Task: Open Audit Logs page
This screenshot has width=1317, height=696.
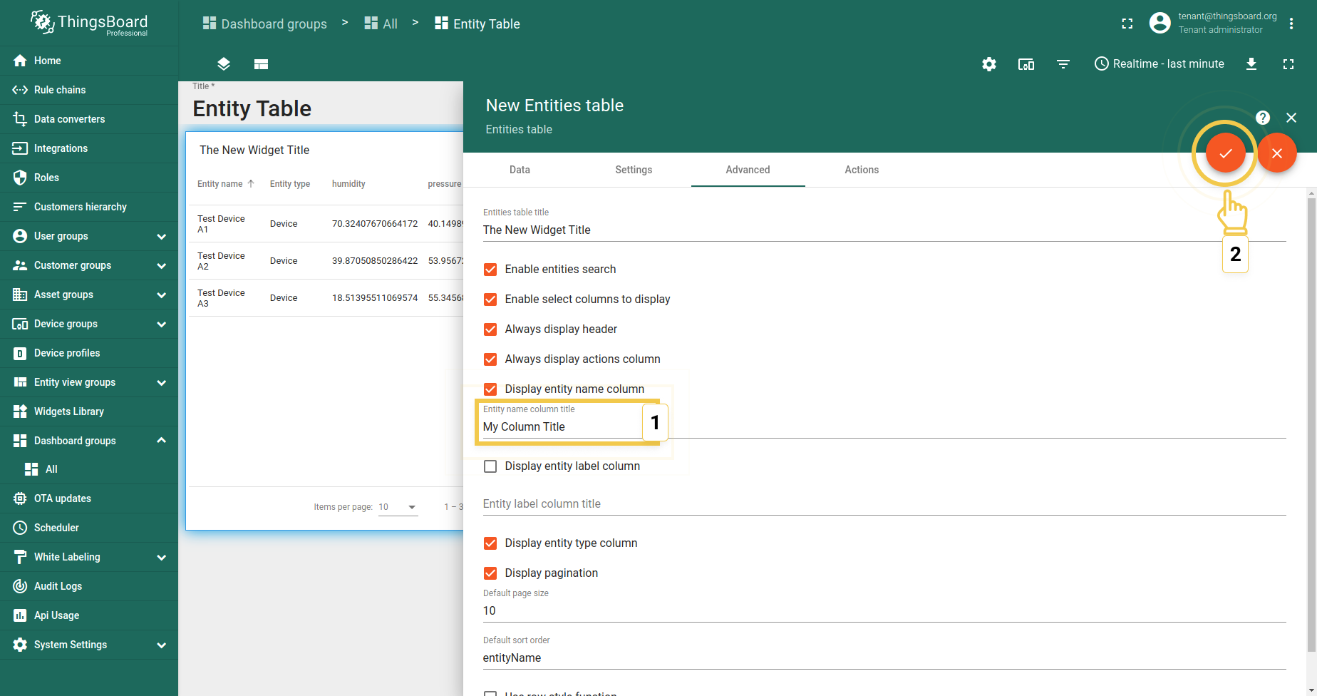Action: 89,586
